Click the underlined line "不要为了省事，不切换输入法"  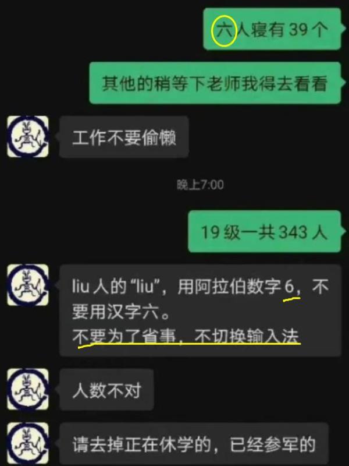(186, 337)
